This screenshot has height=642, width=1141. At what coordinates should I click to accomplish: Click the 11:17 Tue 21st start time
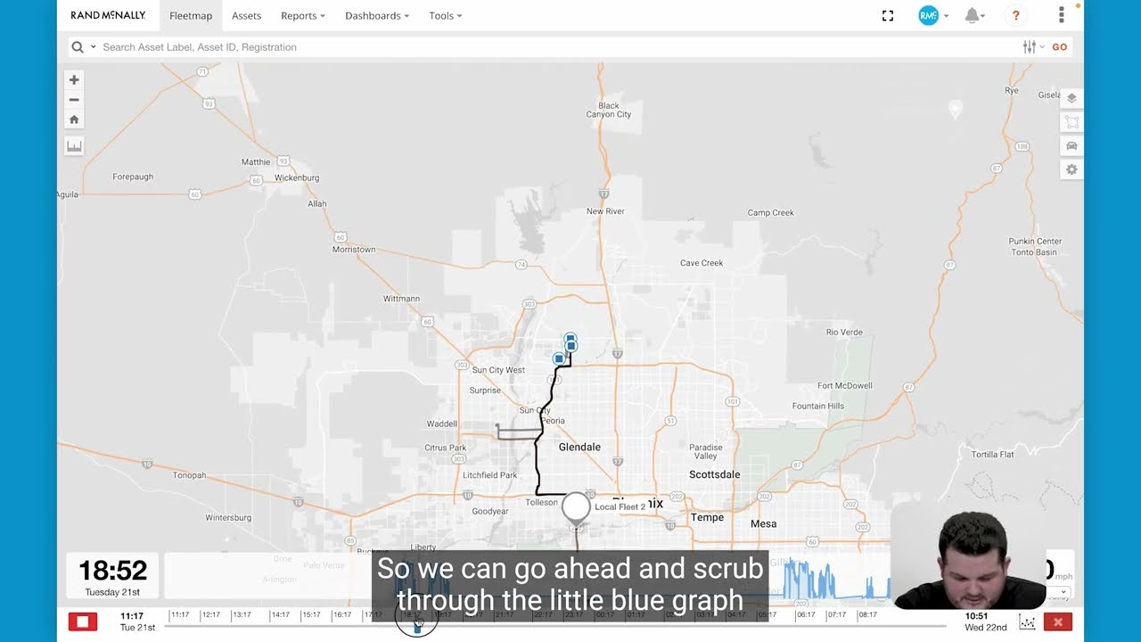135,621
